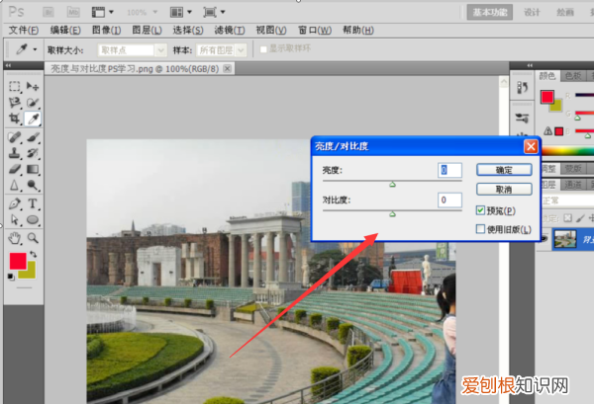Enable the show sampling ring checkbox
The height and width of the screenshot is (404, 594).
pyautogui.click(x=263, y=49)
